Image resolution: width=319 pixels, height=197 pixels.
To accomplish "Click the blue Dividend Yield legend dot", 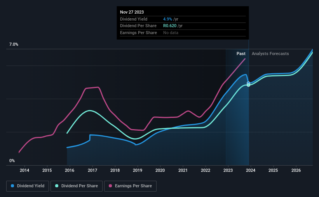I will (12, 186).
